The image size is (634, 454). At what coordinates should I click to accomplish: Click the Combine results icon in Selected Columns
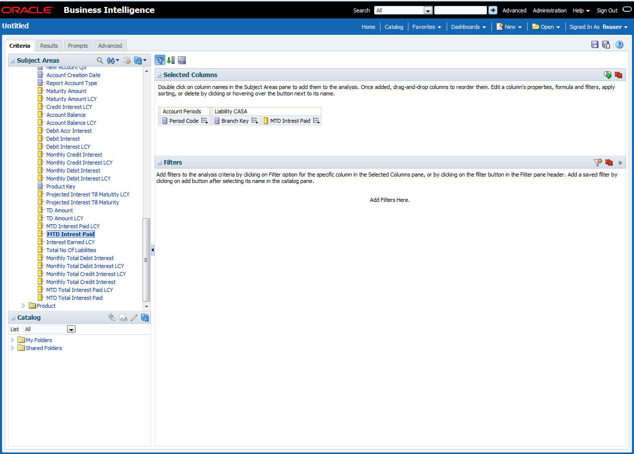(608, 75)
